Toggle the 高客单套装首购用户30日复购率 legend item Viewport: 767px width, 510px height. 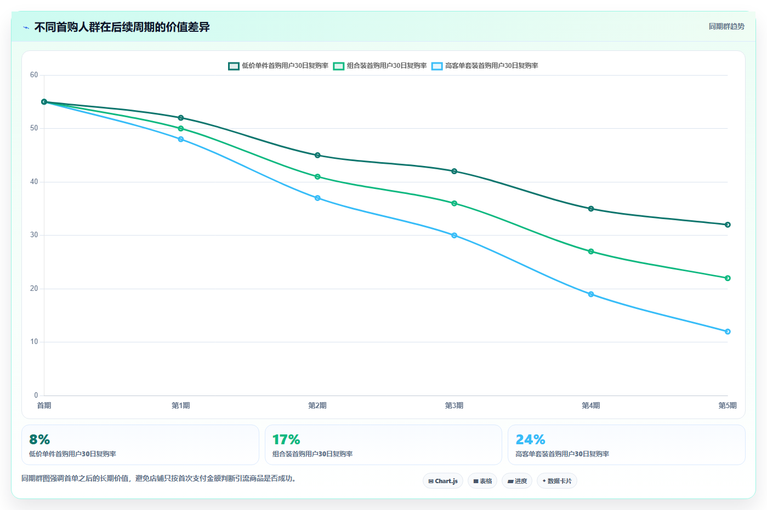click(485, 66)
